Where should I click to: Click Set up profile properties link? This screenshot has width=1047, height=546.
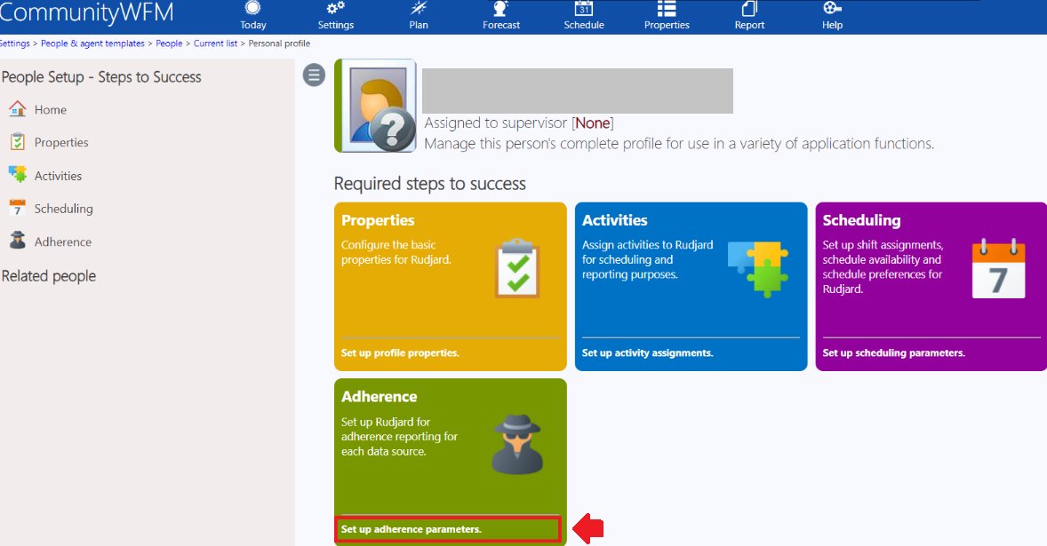(x=400, y=352)
